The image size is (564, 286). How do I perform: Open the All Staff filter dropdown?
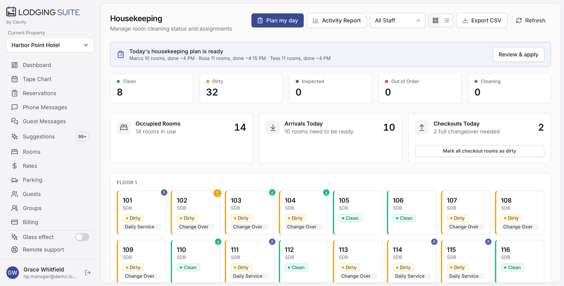pos(397,20)
